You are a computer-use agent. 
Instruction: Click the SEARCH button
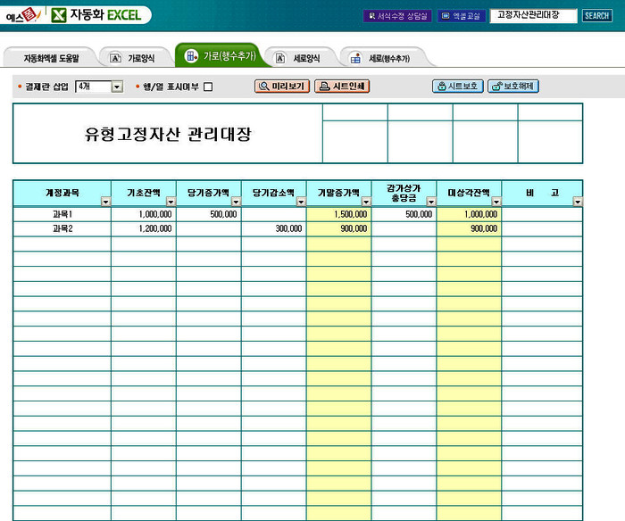pyautogui.click(x=596, y=16)
